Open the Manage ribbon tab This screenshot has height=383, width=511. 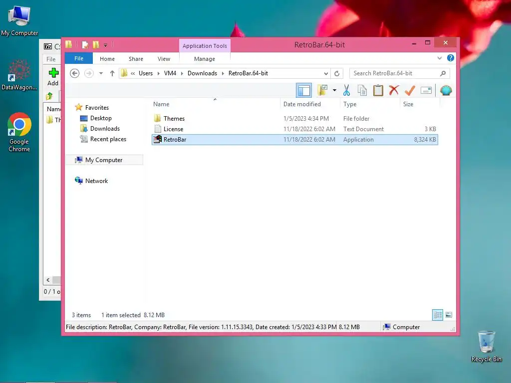tap(204, 59)
